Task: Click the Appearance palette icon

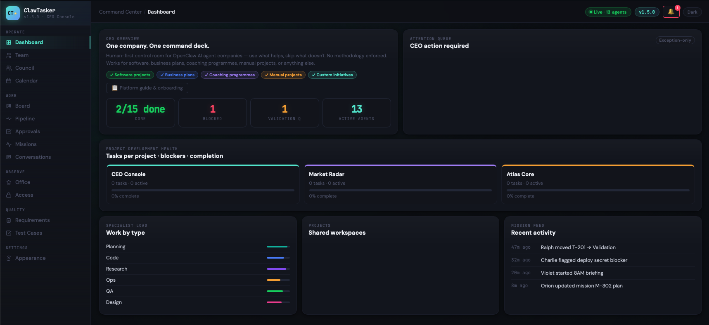Action: click(9, 258)
